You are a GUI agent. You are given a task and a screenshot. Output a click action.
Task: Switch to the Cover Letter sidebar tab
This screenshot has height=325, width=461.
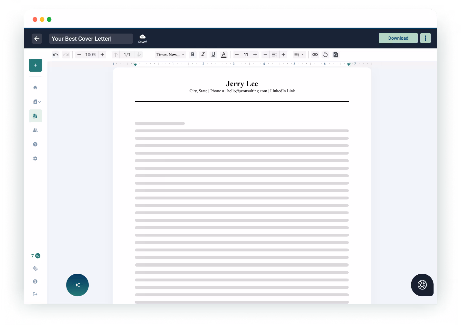coord(35,116)
